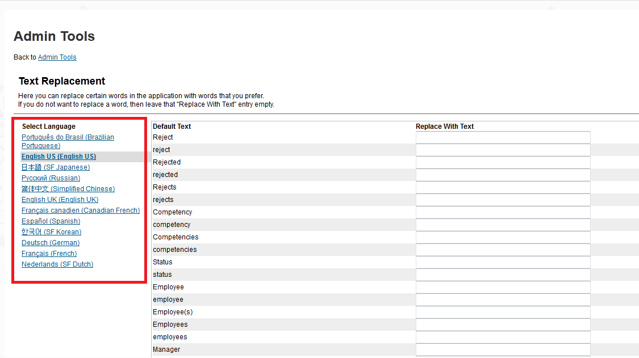Click the replace input for capitalized "Rejects"
This screenshot has width=639, height=358.
[x=503, y=187]
